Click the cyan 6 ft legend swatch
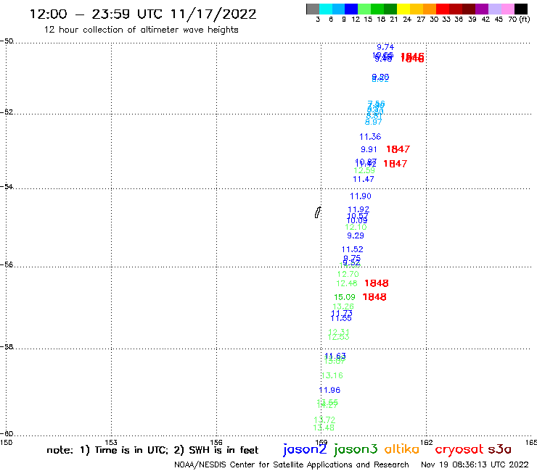The height and width of the screenshot is (471, 537). coord(326,9)
